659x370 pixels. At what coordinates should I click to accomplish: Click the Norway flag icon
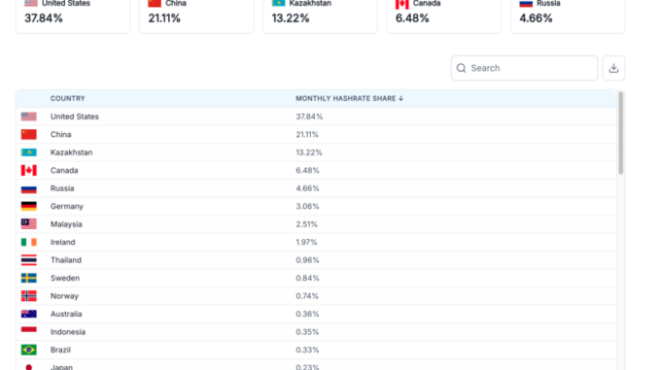[28, 296]
